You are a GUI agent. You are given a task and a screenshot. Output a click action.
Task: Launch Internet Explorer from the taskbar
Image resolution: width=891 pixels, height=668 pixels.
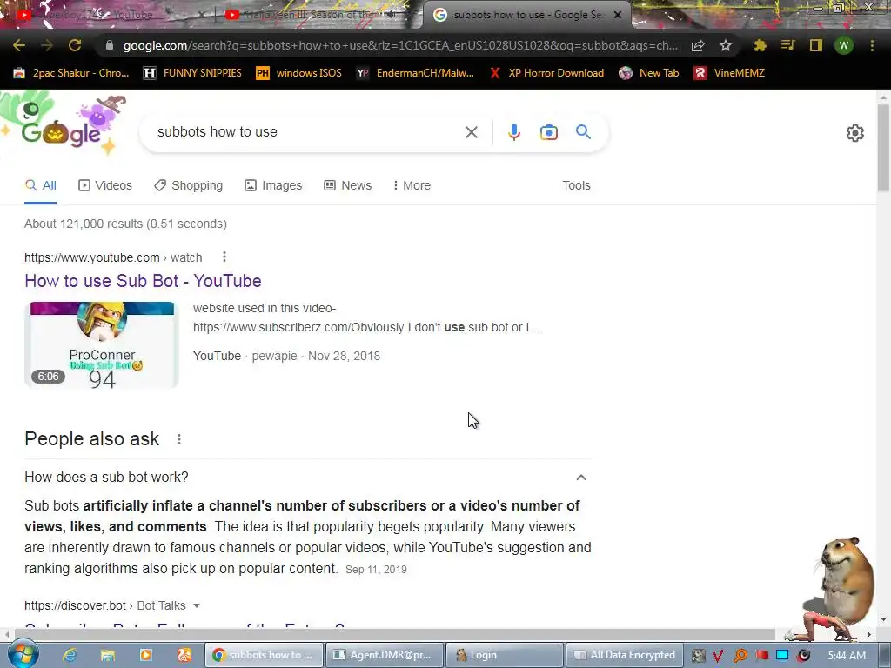[70, 655]
